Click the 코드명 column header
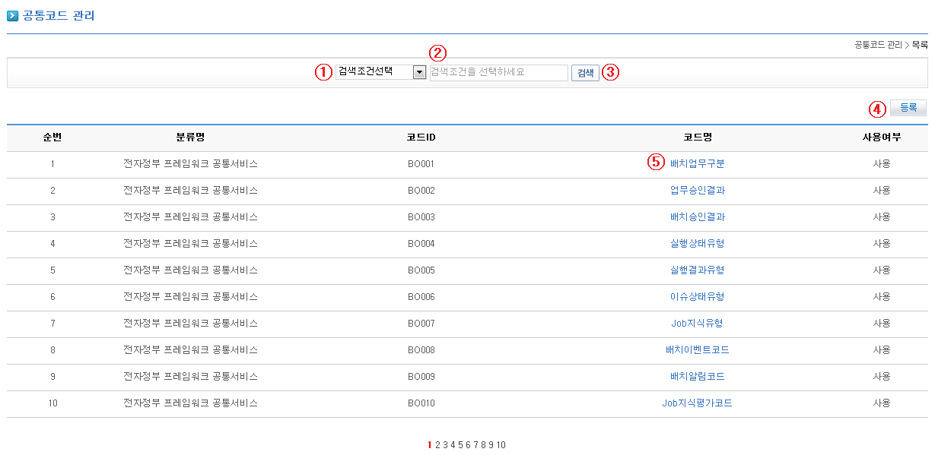935x455 pixels. coord(697,137)
